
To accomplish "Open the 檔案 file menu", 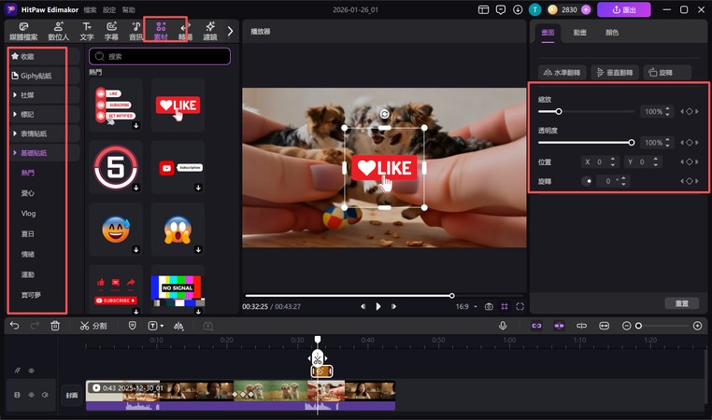I will (x=91, y=9).
